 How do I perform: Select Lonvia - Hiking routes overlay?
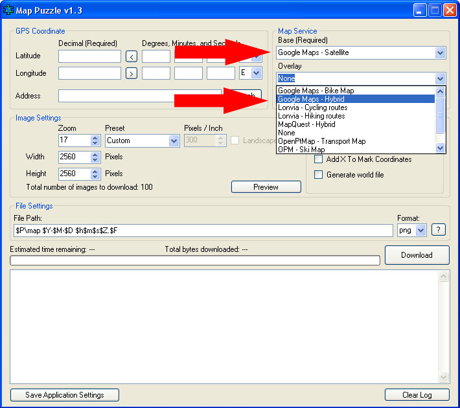click(355, 116)
